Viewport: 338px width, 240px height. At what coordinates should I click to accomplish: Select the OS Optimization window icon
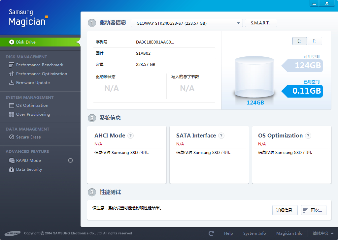tap(12, 105)
